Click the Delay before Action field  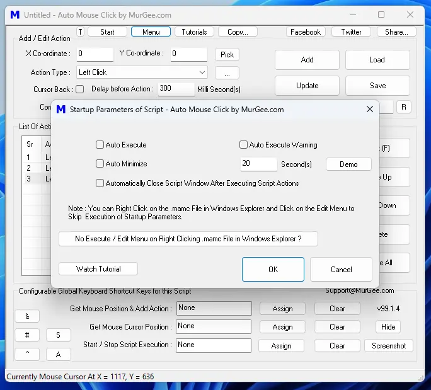tap(176, 89)
